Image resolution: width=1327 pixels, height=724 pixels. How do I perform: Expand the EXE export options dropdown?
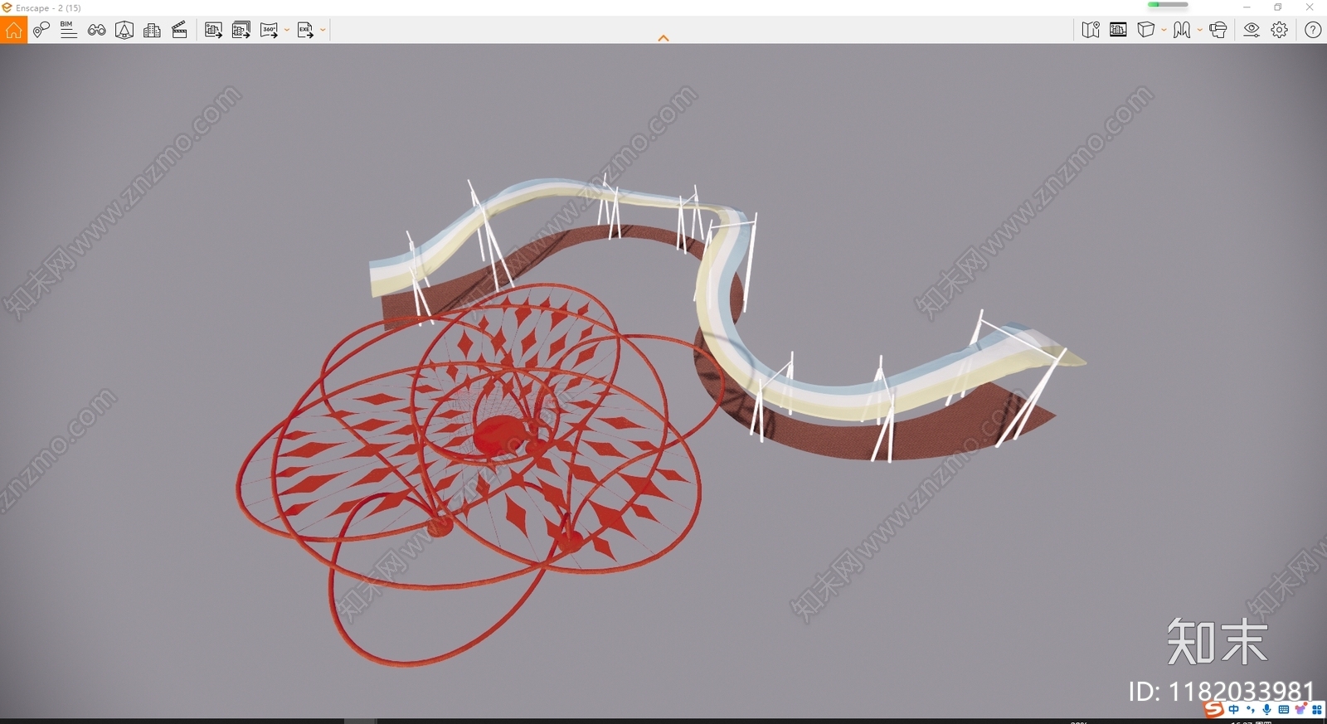pyautogui.click(x=323, y=31)
